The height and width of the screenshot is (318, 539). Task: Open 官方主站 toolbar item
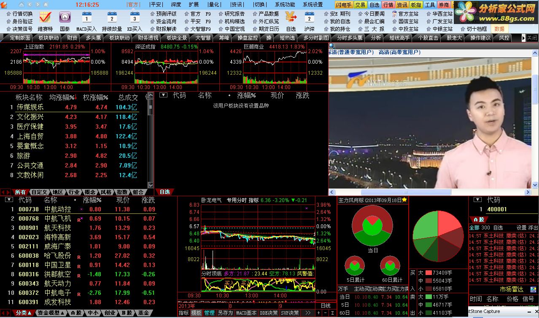tap(405, 13)
